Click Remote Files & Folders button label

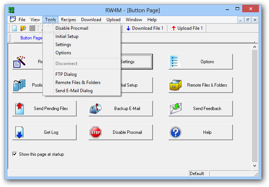[207, 85]
